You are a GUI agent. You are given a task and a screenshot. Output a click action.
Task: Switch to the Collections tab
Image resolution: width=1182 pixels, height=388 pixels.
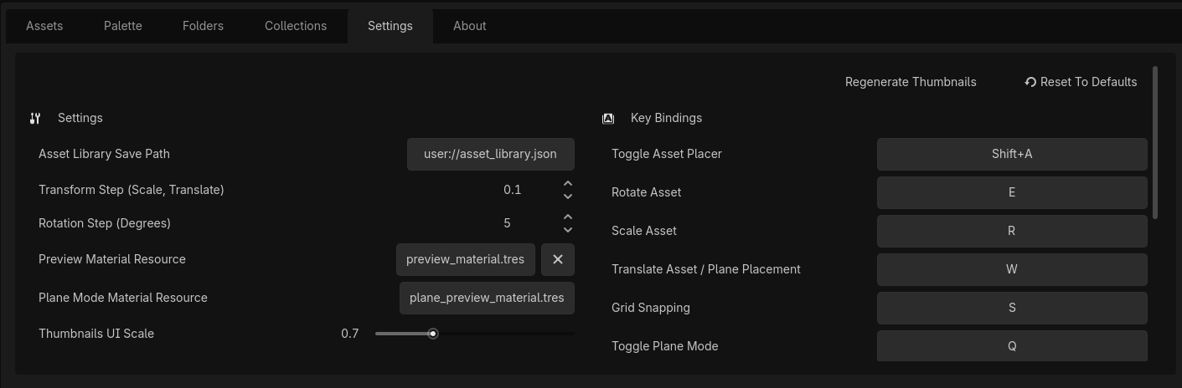[296, 26]
